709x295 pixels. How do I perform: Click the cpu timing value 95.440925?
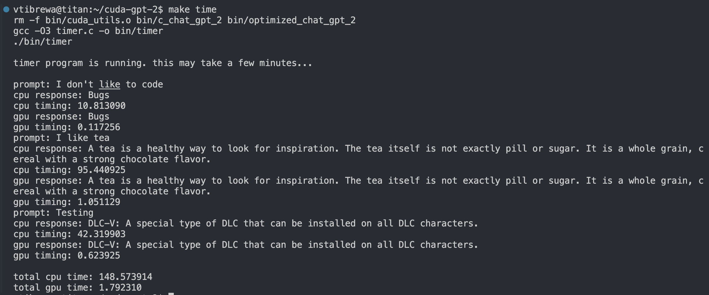tap(101, 170)
